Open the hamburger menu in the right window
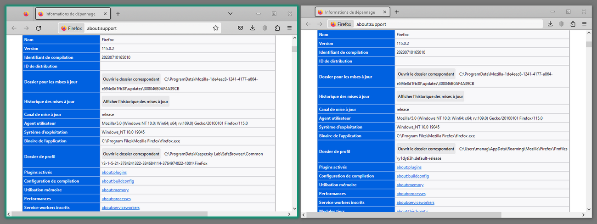Viewport: 597px width, 224px height. [585, 24]
